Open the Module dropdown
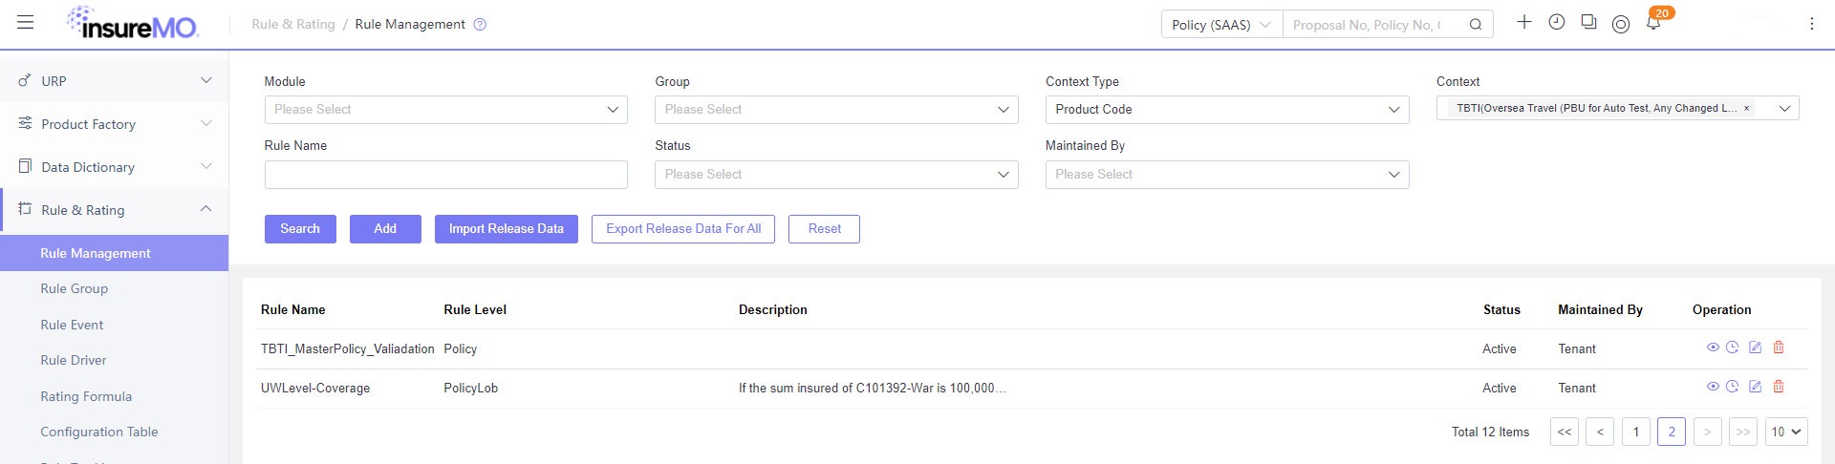This screenshot has width=1835, height=464. pyautogui.click(x=445, y=110)
